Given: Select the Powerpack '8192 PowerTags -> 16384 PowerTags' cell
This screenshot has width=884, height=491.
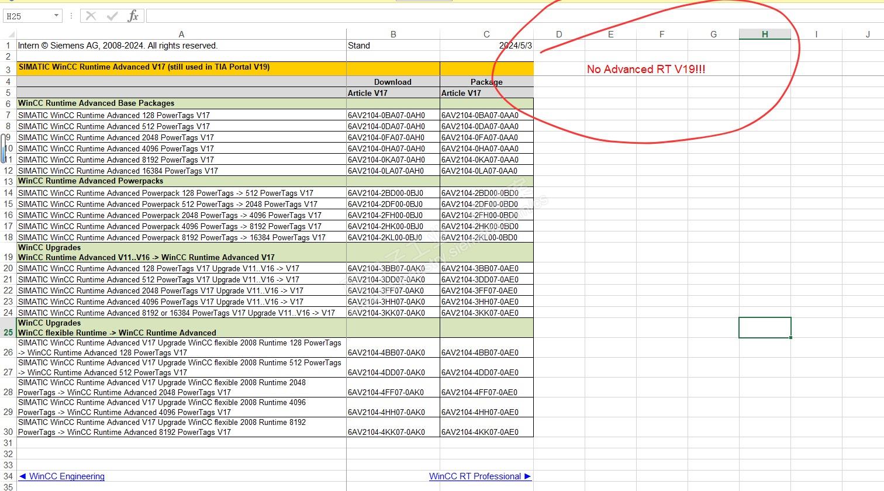Looking at the screenshot, I should click(x=181, y=237).
